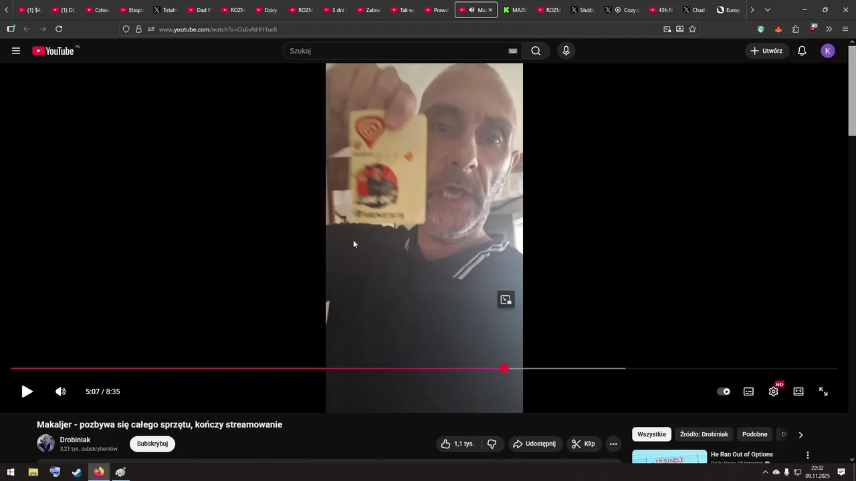Open the account avatar labeled K
The width and height of the screenshot is (856, 481).
tap(828, 51)
